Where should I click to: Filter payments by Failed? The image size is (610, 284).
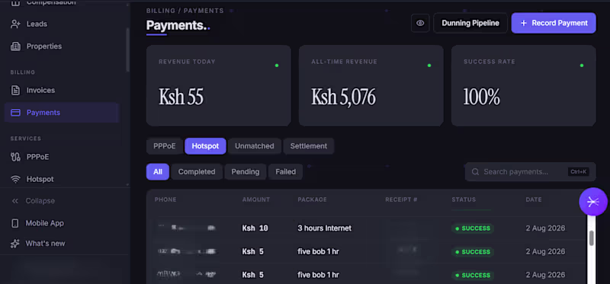(x=285, y=172)
